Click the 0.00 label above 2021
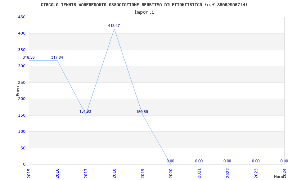 tap(199, 161)
